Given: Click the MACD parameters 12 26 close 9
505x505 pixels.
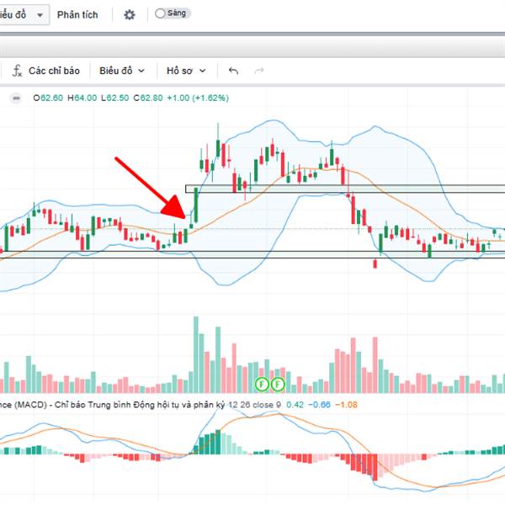Looking at the screenshot, I should [254, 405].
